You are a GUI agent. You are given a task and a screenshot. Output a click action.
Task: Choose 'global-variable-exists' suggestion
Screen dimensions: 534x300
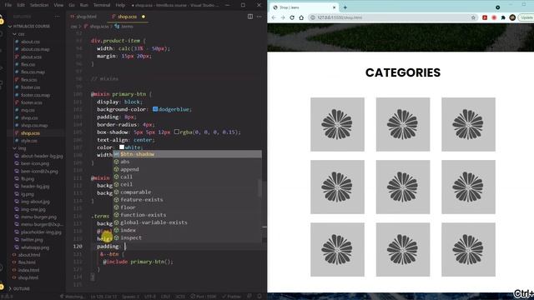point(187,222)
